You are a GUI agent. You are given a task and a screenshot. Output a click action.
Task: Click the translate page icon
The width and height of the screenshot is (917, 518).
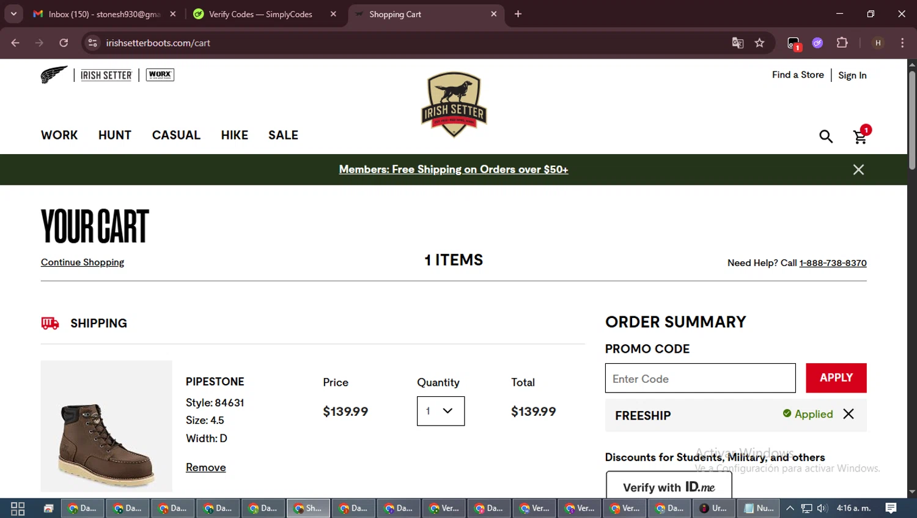pos(738,43)
